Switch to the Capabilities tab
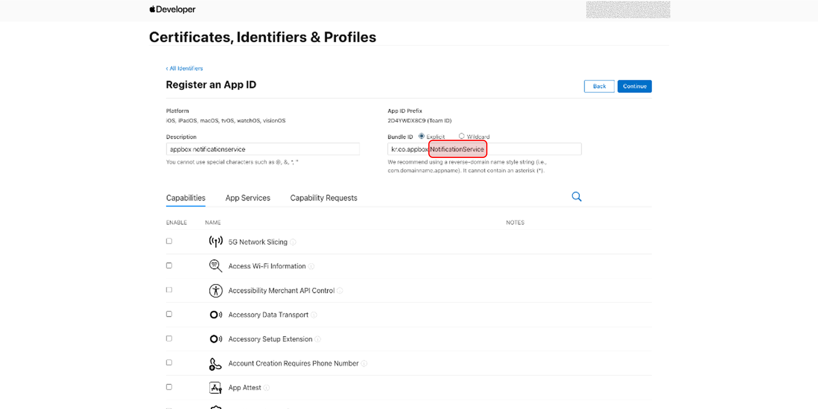 tap(186, 198)
